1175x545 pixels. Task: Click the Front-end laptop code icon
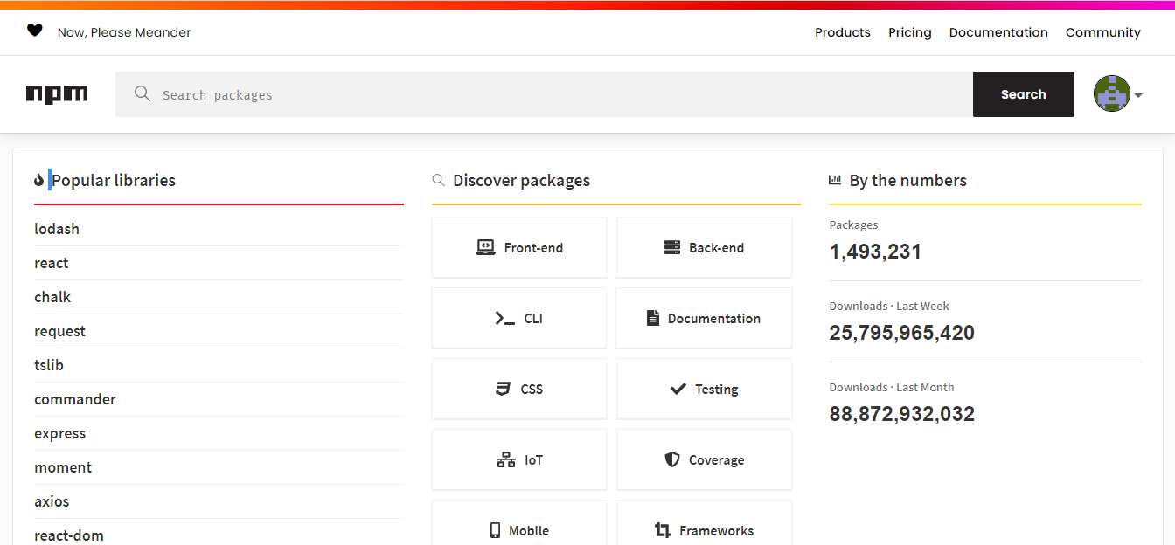coord(485,247)
